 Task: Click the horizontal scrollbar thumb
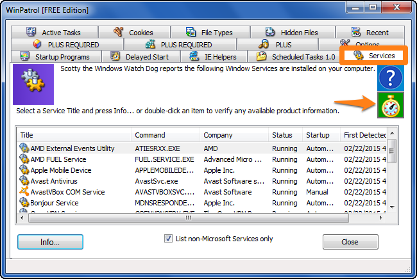[188, 218]
